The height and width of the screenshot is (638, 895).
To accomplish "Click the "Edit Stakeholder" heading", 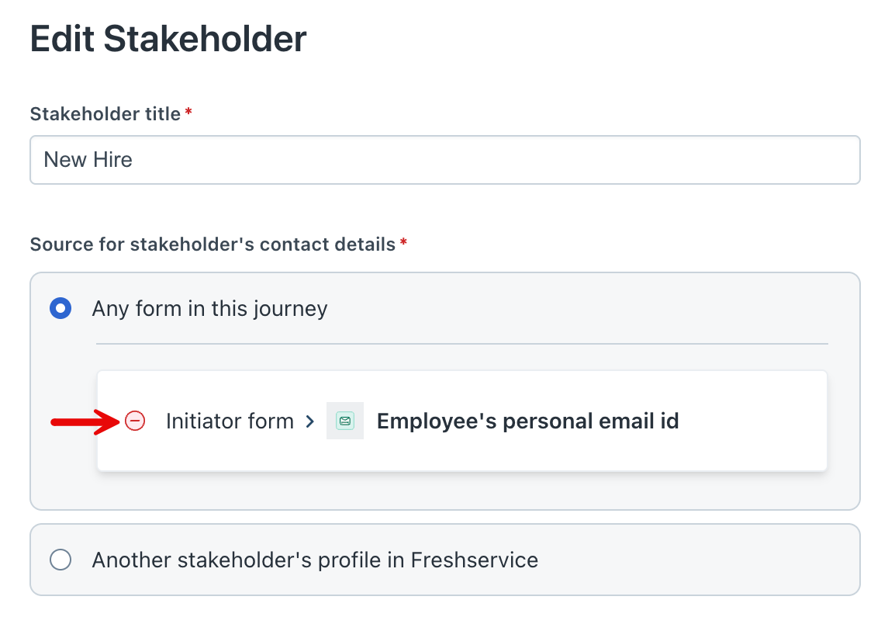I will (x=168, y=39).
